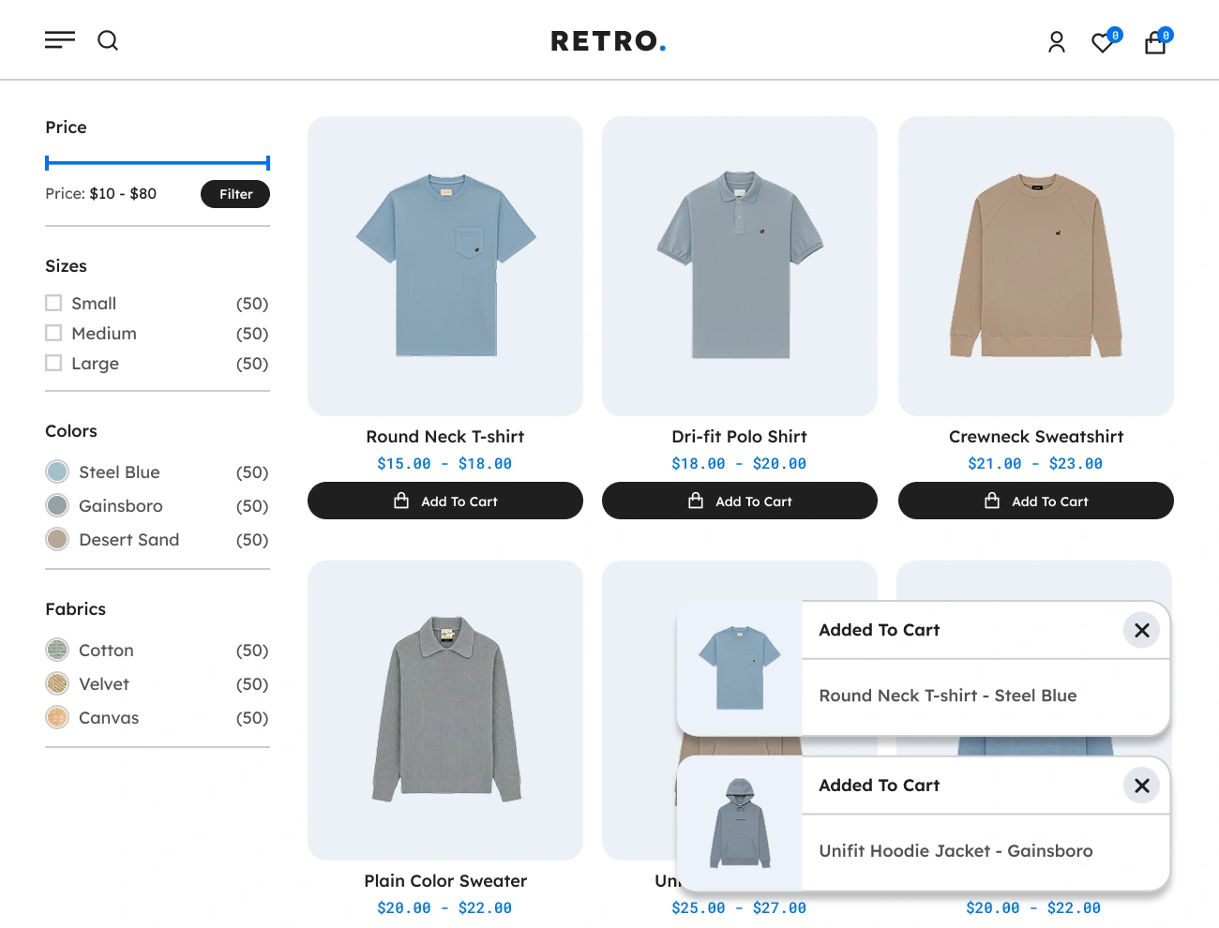Click the Filter button
Viewport: 1219px width, 928px height.
(x=235, y=194)
